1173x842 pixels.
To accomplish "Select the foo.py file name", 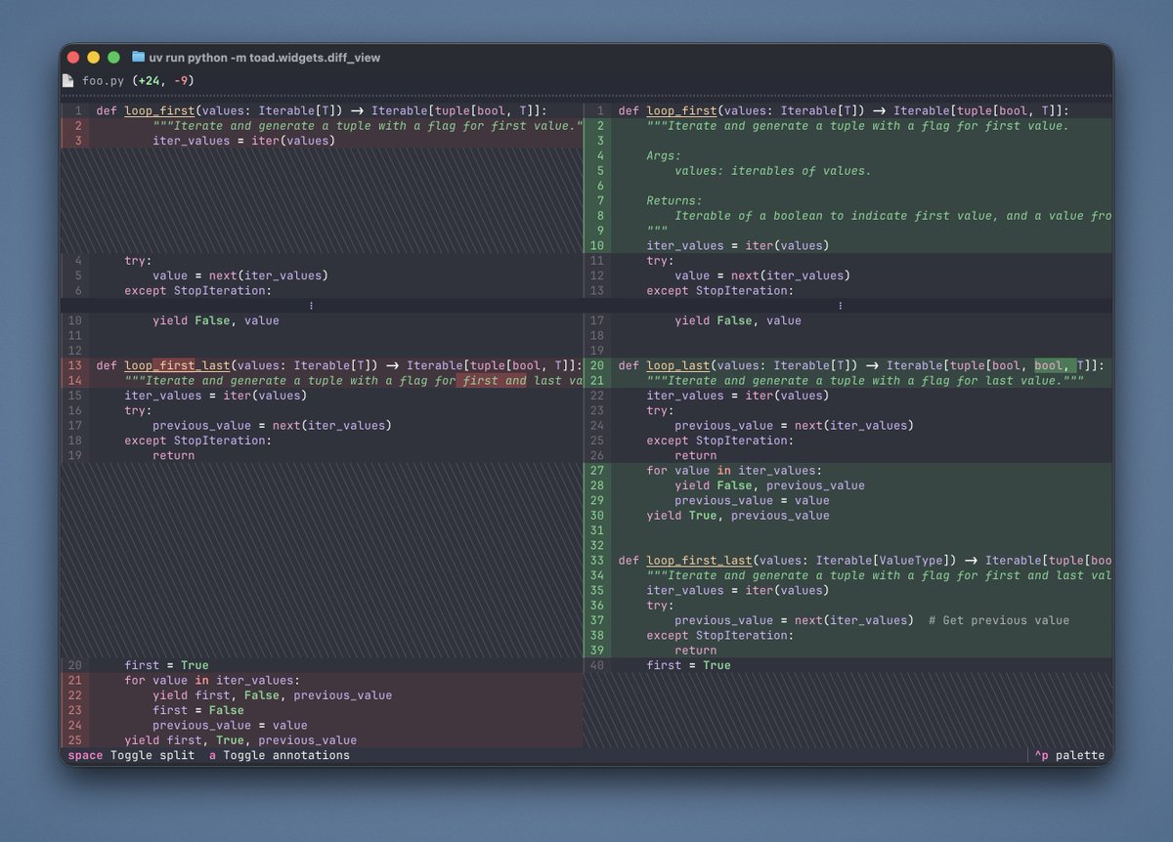I will point(102,80).
